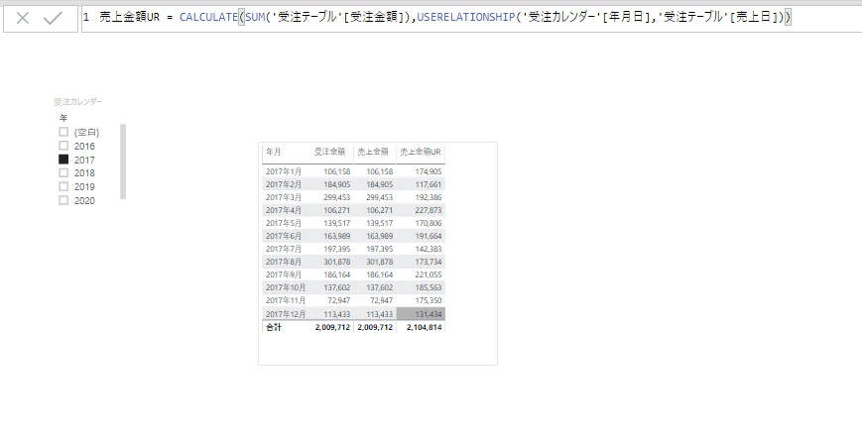Select the 2017年9月 row label

pyautogui.click(x=284, y=274)
